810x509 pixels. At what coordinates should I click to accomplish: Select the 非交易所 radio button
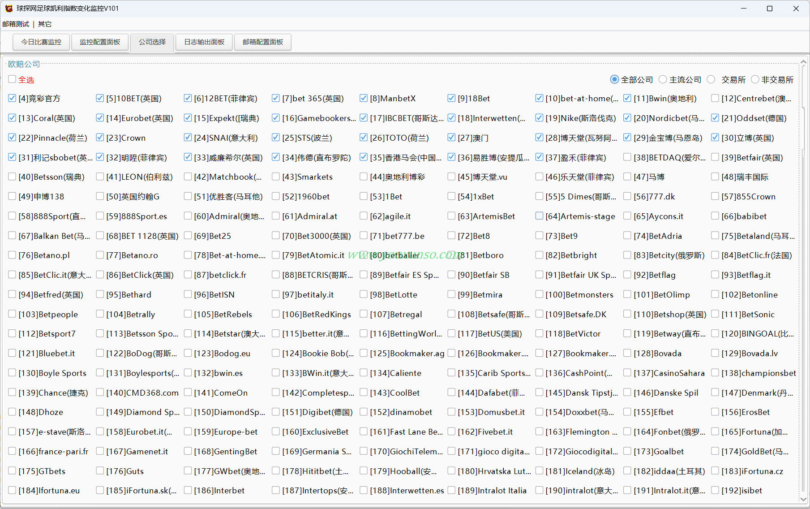click(755, 79)
